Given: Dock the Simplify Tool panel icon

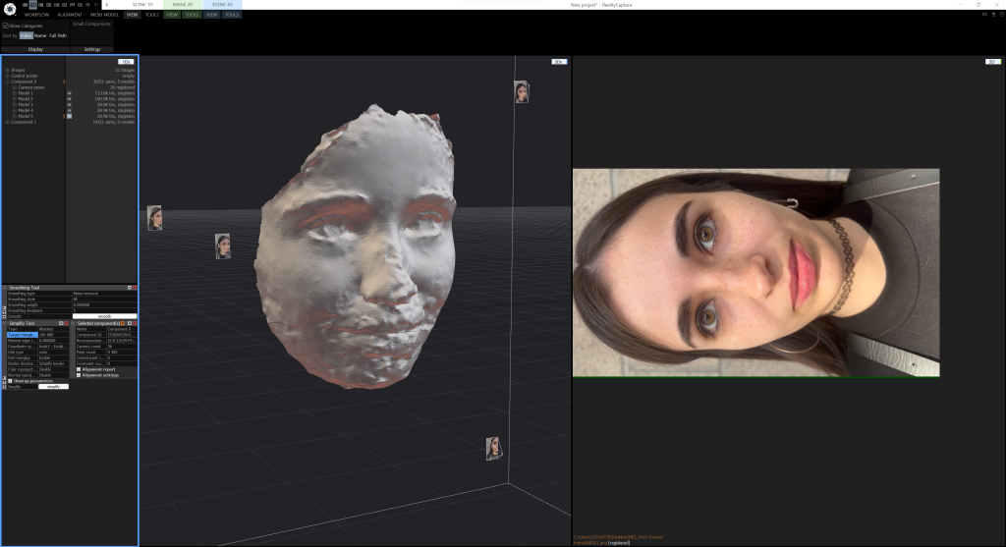Looking at the screenshot, I should (61, 323).
